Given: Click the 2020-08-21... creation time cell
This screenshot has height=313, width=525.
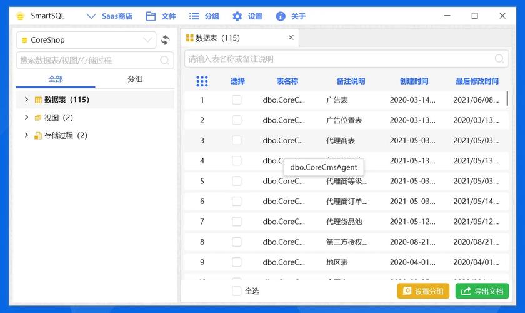Looking at the screenshot, I should click(412, 242).
